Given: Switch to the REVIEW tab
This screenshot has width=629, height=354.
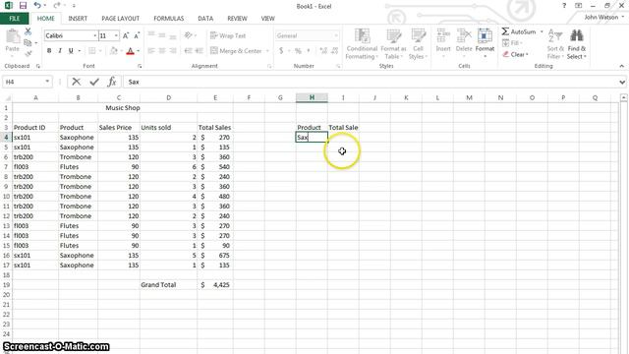Looking at the screenshot, I should [x=238, y=19].
